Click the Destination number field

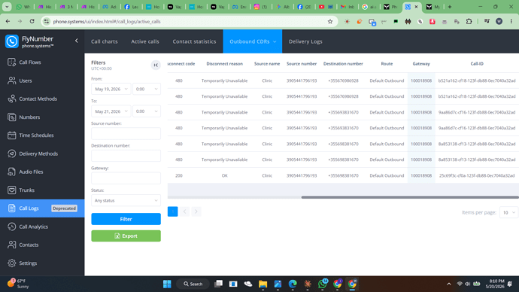coord(126,156)
